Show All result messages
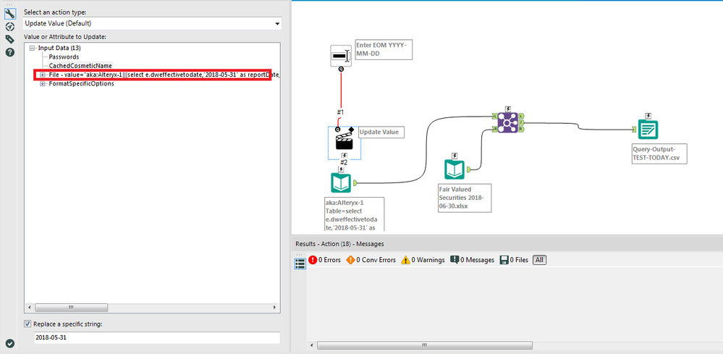Screen dimensions: 723x354 (x=539, y=260)
